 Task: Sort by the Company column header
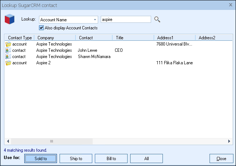54,37
